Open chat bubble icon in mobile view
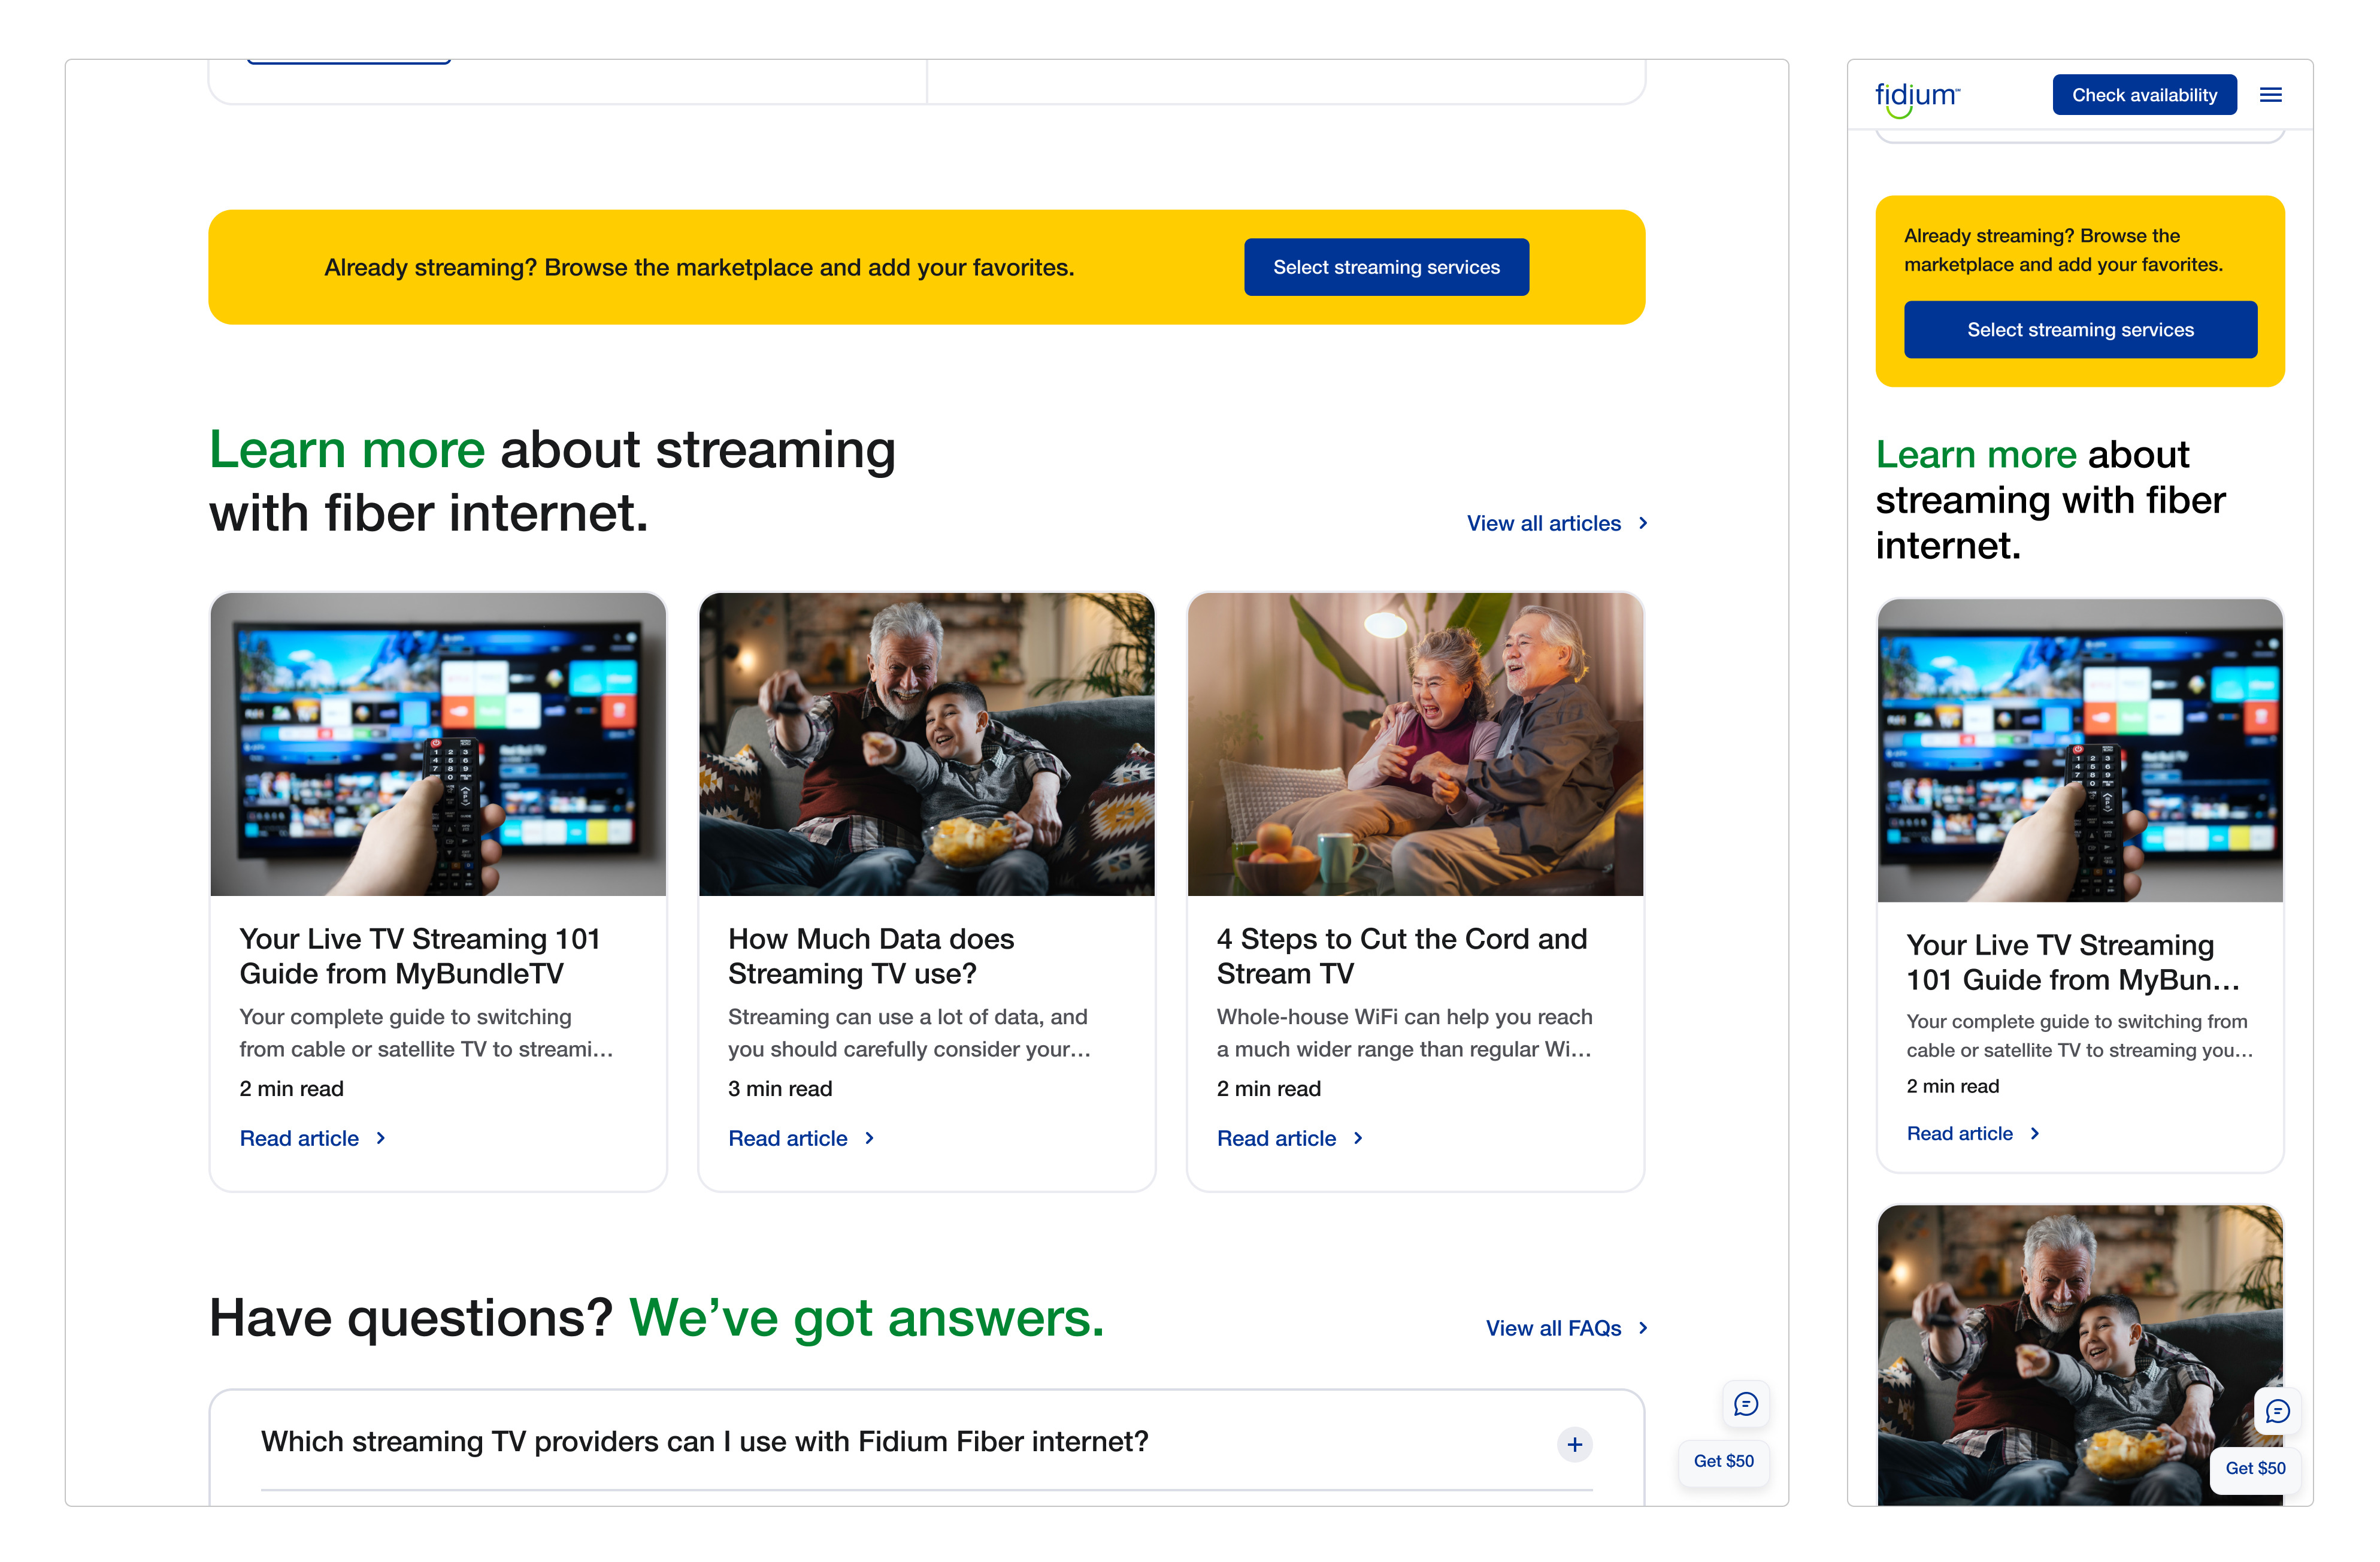Viewport: 2380px width, 1562px height. pos(2277,1411)
